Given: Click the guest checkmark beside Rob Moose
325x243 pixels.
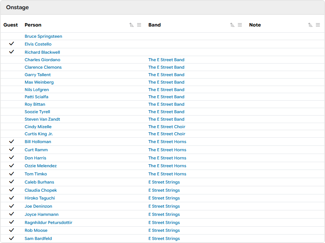Looking at the screenshot, I should click(x=12, y=230).
